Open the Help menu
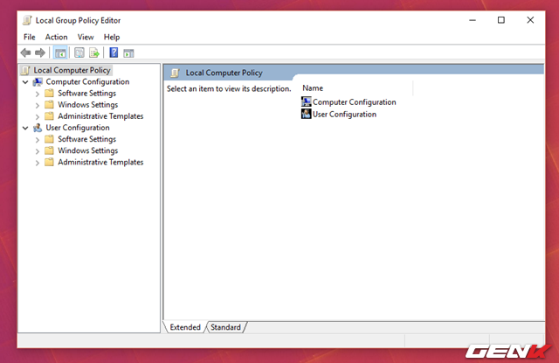 pyautogui.click(x=112, y=37)
